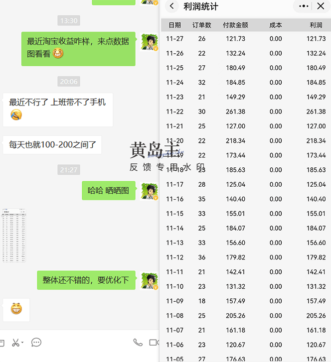Click the 最近淘宝收益咋样 green message bubble

point(78,48)
